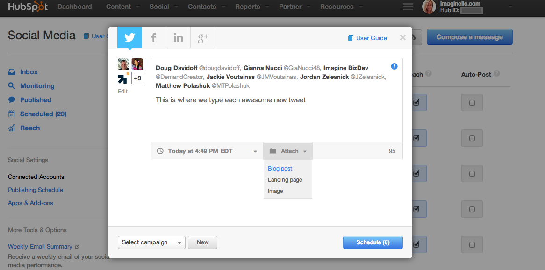Expand the Contacts navigation menu
The width and height of the screenshot is (545, 270).
(x=207, y=7)
